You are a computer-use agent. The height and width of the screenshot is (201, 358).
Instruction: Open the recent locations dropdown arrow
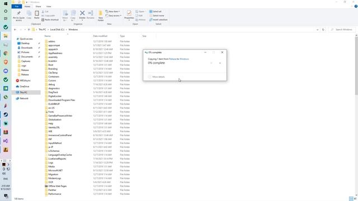(25, 30)
